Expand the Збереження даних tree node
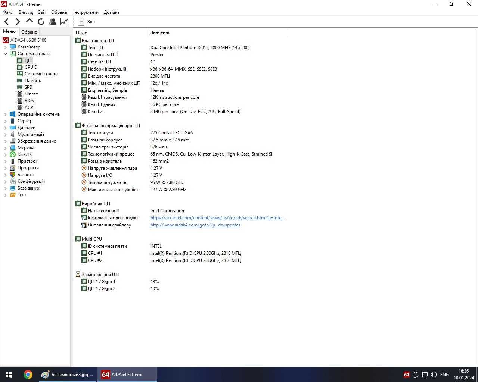 [5, 141]
